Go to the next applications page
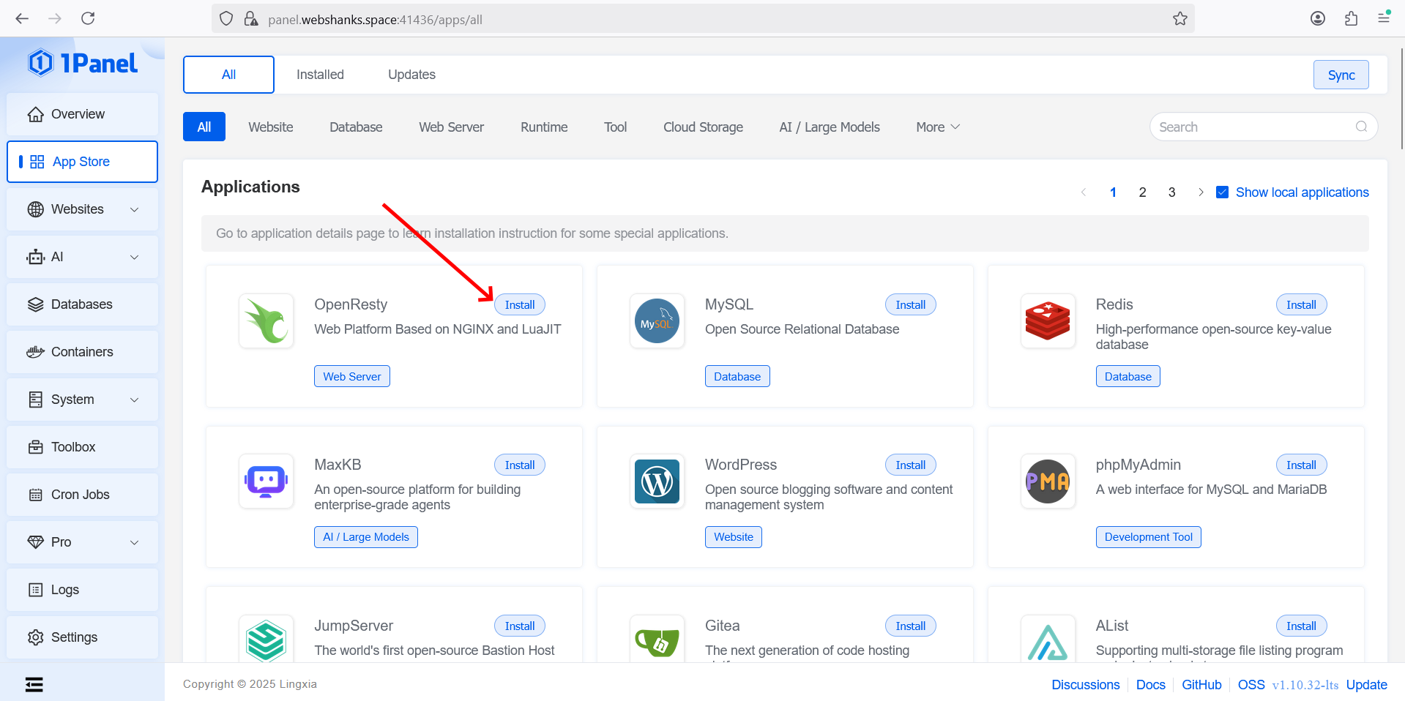This screenshot has height=701, width=1405. [1201, 192]
